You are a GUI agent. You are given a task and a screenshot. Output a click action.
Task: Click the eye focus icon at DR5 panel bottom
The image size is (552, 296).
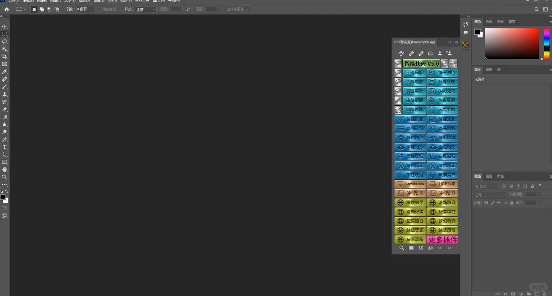point(421,248)
